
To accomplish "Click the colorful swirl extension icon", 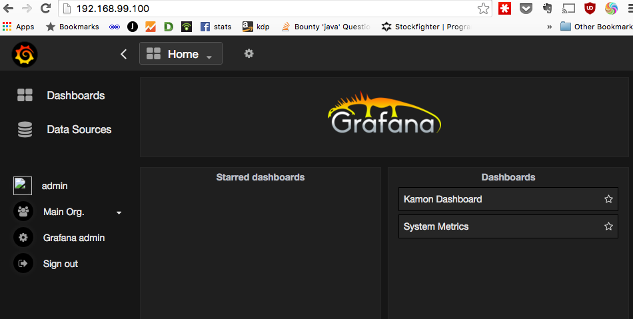I will [x=611, y=9].
